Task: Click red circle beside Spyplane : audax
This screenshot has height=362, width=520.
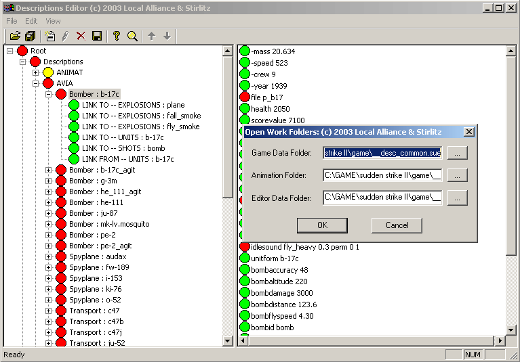Action: click(61, 256)
